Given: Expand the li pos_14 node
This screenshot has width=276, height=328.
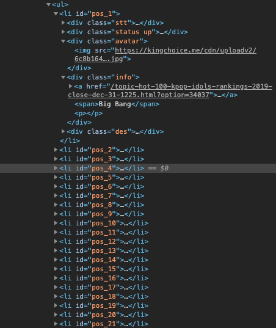Looking at the screenshot, I should [x=56, y=260].
